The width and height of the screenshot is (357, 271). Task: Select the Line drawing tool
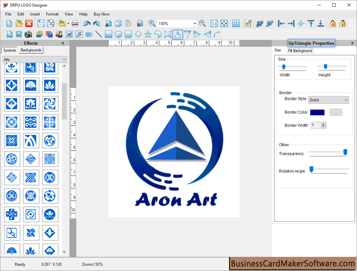coord(99,35)
